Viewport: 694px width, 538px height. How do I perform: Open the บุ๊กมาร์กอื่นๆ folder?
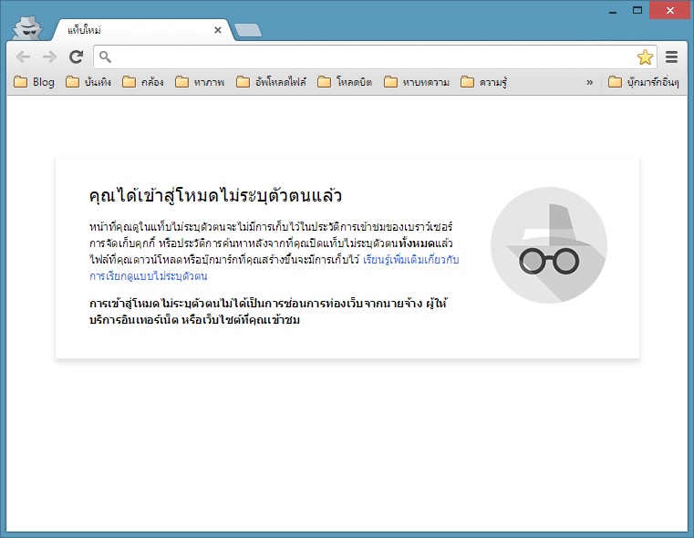click(644, 82)
